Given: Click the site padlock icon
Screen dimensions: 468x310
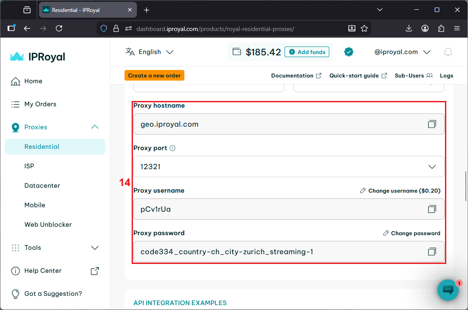Looking at the screenshot, I should click(x=116, y=29).
